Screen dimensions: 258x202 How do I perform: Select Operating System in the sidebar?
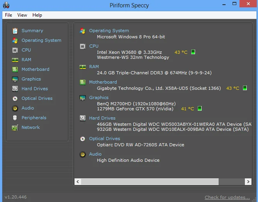41,40
